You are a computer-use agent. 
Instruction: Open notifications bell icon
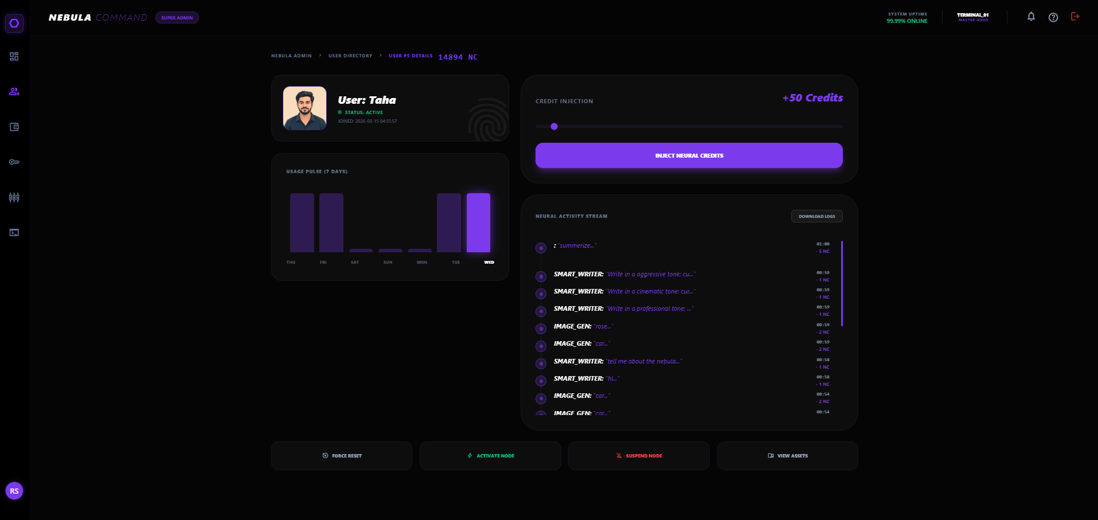coord(1031,17)
